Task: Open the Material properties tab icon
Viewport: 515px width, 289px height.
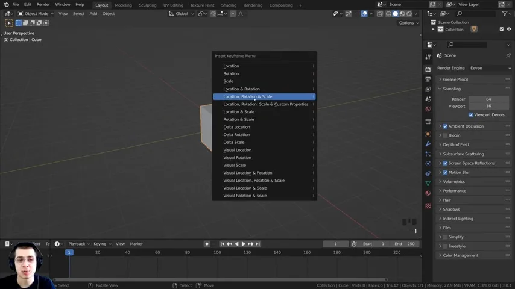Action: tap(428, 193)
